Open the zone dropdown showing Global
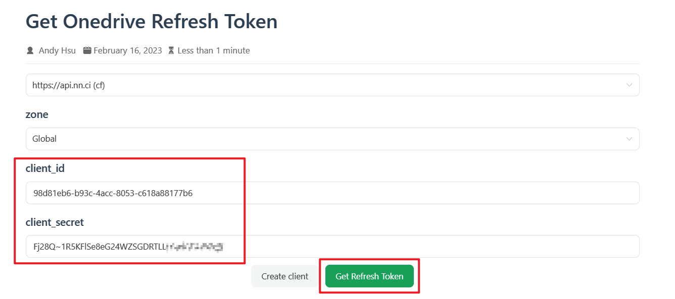The height and width of the screenshot is (299, 675). [x=323, y=139]
